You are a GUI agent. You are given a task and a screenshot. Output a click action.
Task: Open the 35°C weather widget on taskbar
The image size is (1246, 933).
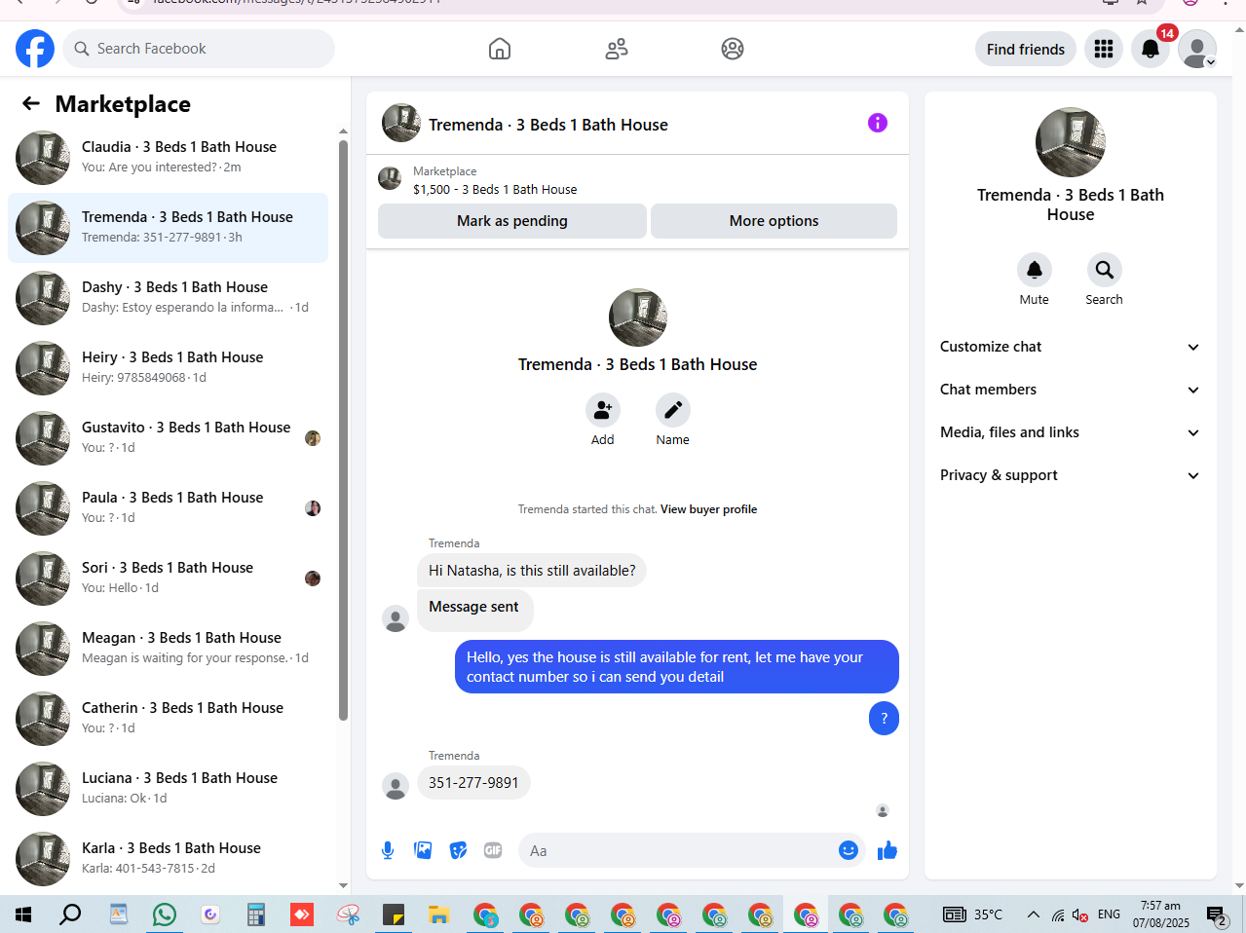coord(973,914)
